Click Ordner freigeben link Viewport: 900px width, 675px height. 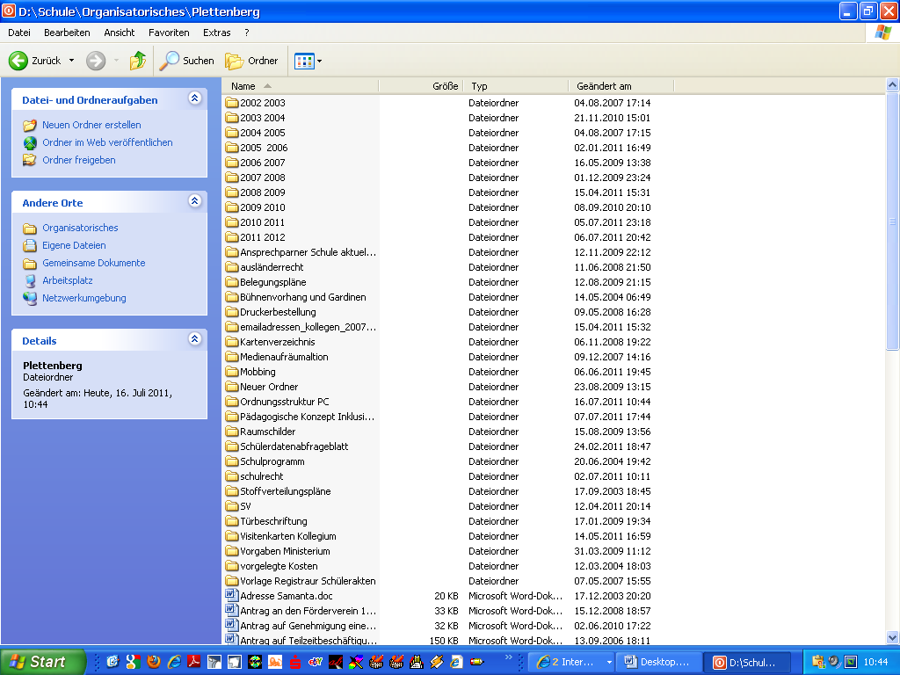click(x=78, y=160)
